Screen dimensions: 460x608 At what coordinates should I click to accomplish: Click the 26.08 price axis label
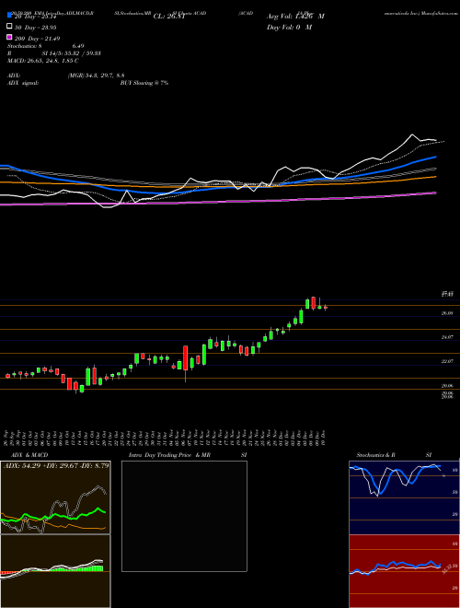(x=447, y=313)
